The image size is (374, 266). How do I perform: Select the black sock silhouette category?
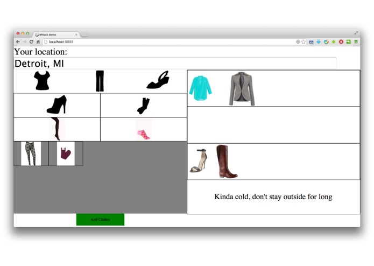point(143,106)
